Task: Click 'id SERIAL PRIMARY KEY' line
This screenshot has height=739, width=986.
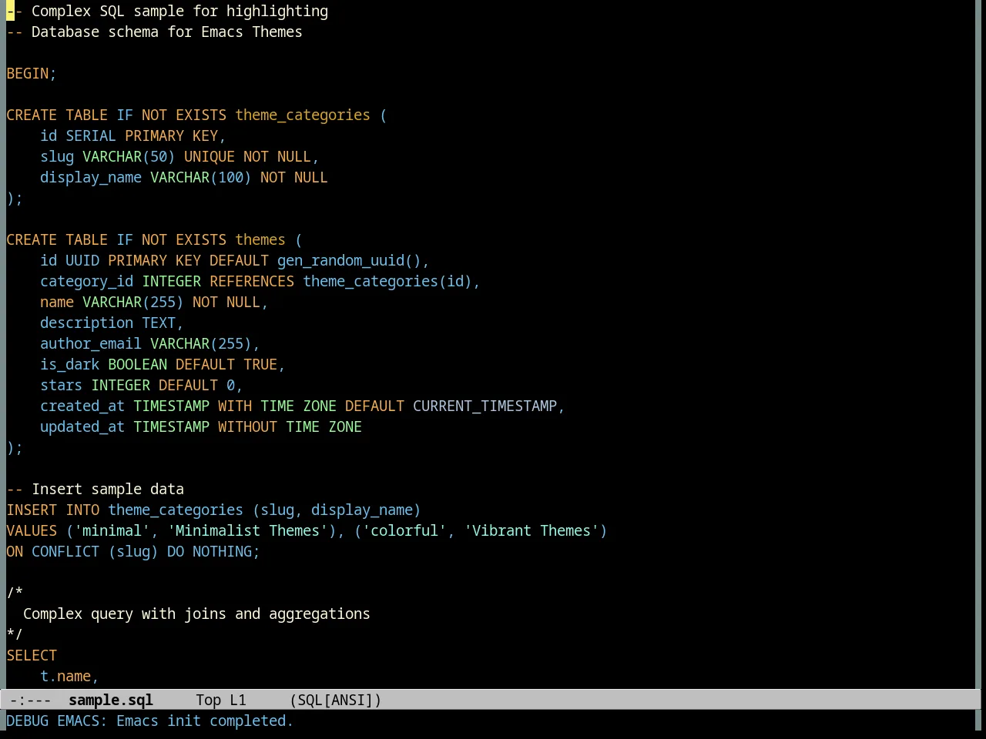Action: point(132,135)
